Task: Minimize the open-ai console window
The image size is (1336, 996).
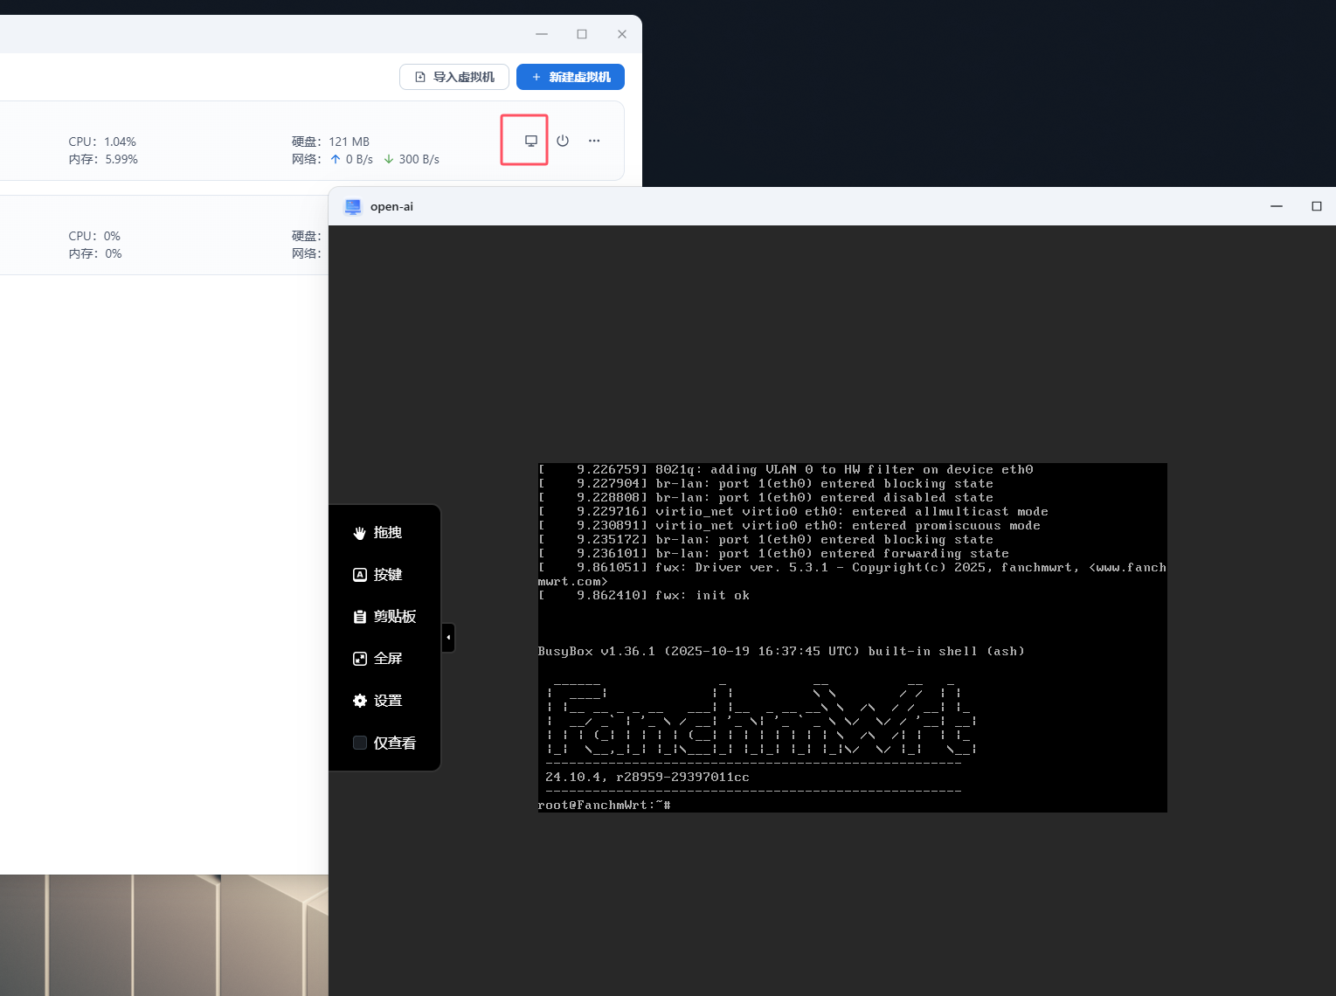Action: 1277,206
